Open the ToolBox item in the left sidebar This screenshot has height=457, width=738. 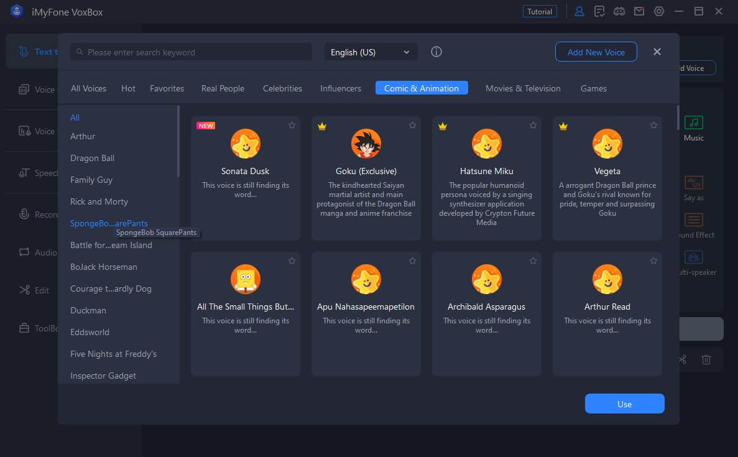[x=39, y=328]
